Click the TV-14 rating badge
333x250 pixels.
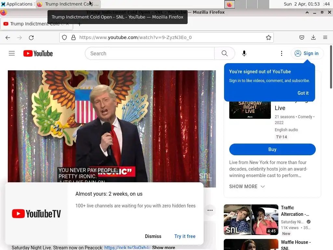pos(281,137)
